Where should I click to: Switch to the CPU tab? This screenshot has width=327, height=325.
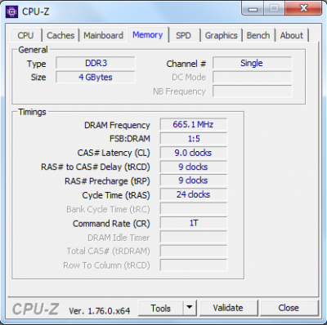(25, 35)
